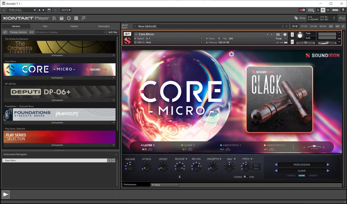Unmute Ambisynth 2 speaker toggle

tap(265, 149)
